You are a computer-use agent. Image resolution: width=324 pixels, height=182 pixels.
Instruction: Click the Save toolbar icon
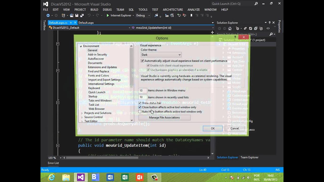[x=77, y=15]
